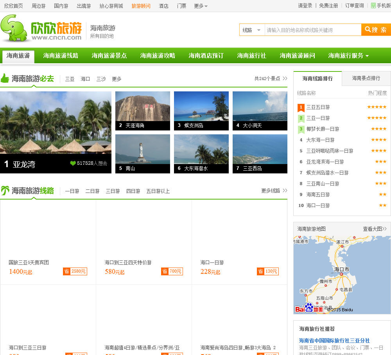This screenshot has height=355, width=391.
Task: Click 查看大图 to enlarge map
Action: (x=375, y=229)
